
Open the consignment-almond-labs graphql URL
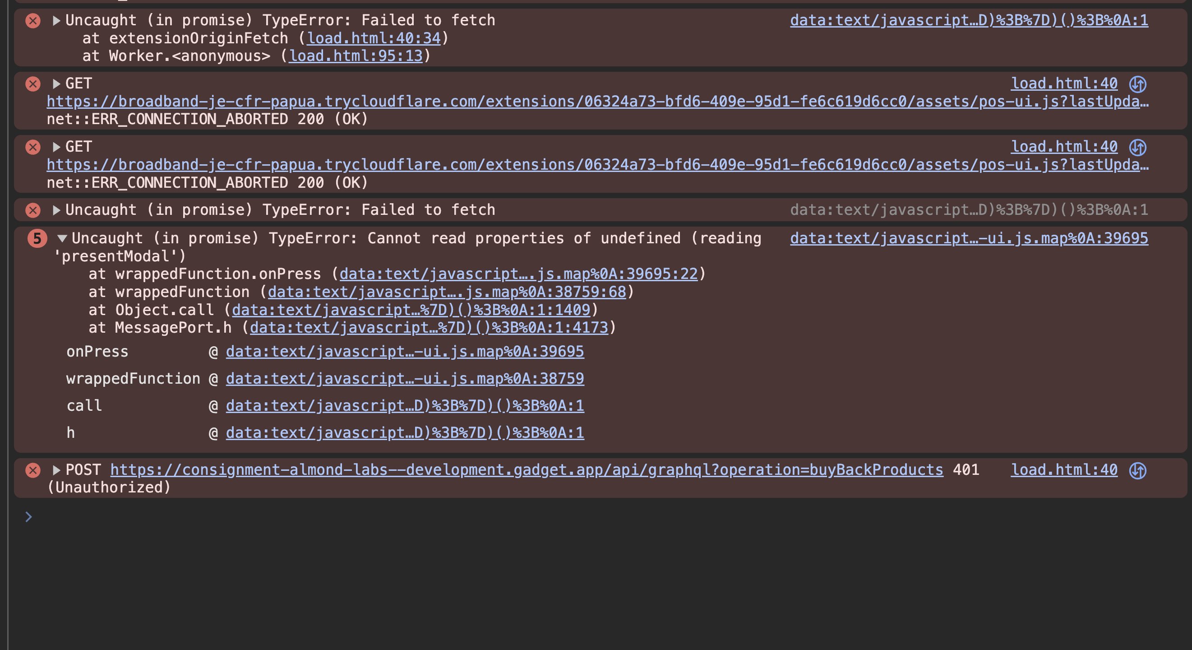pos(527,470)
